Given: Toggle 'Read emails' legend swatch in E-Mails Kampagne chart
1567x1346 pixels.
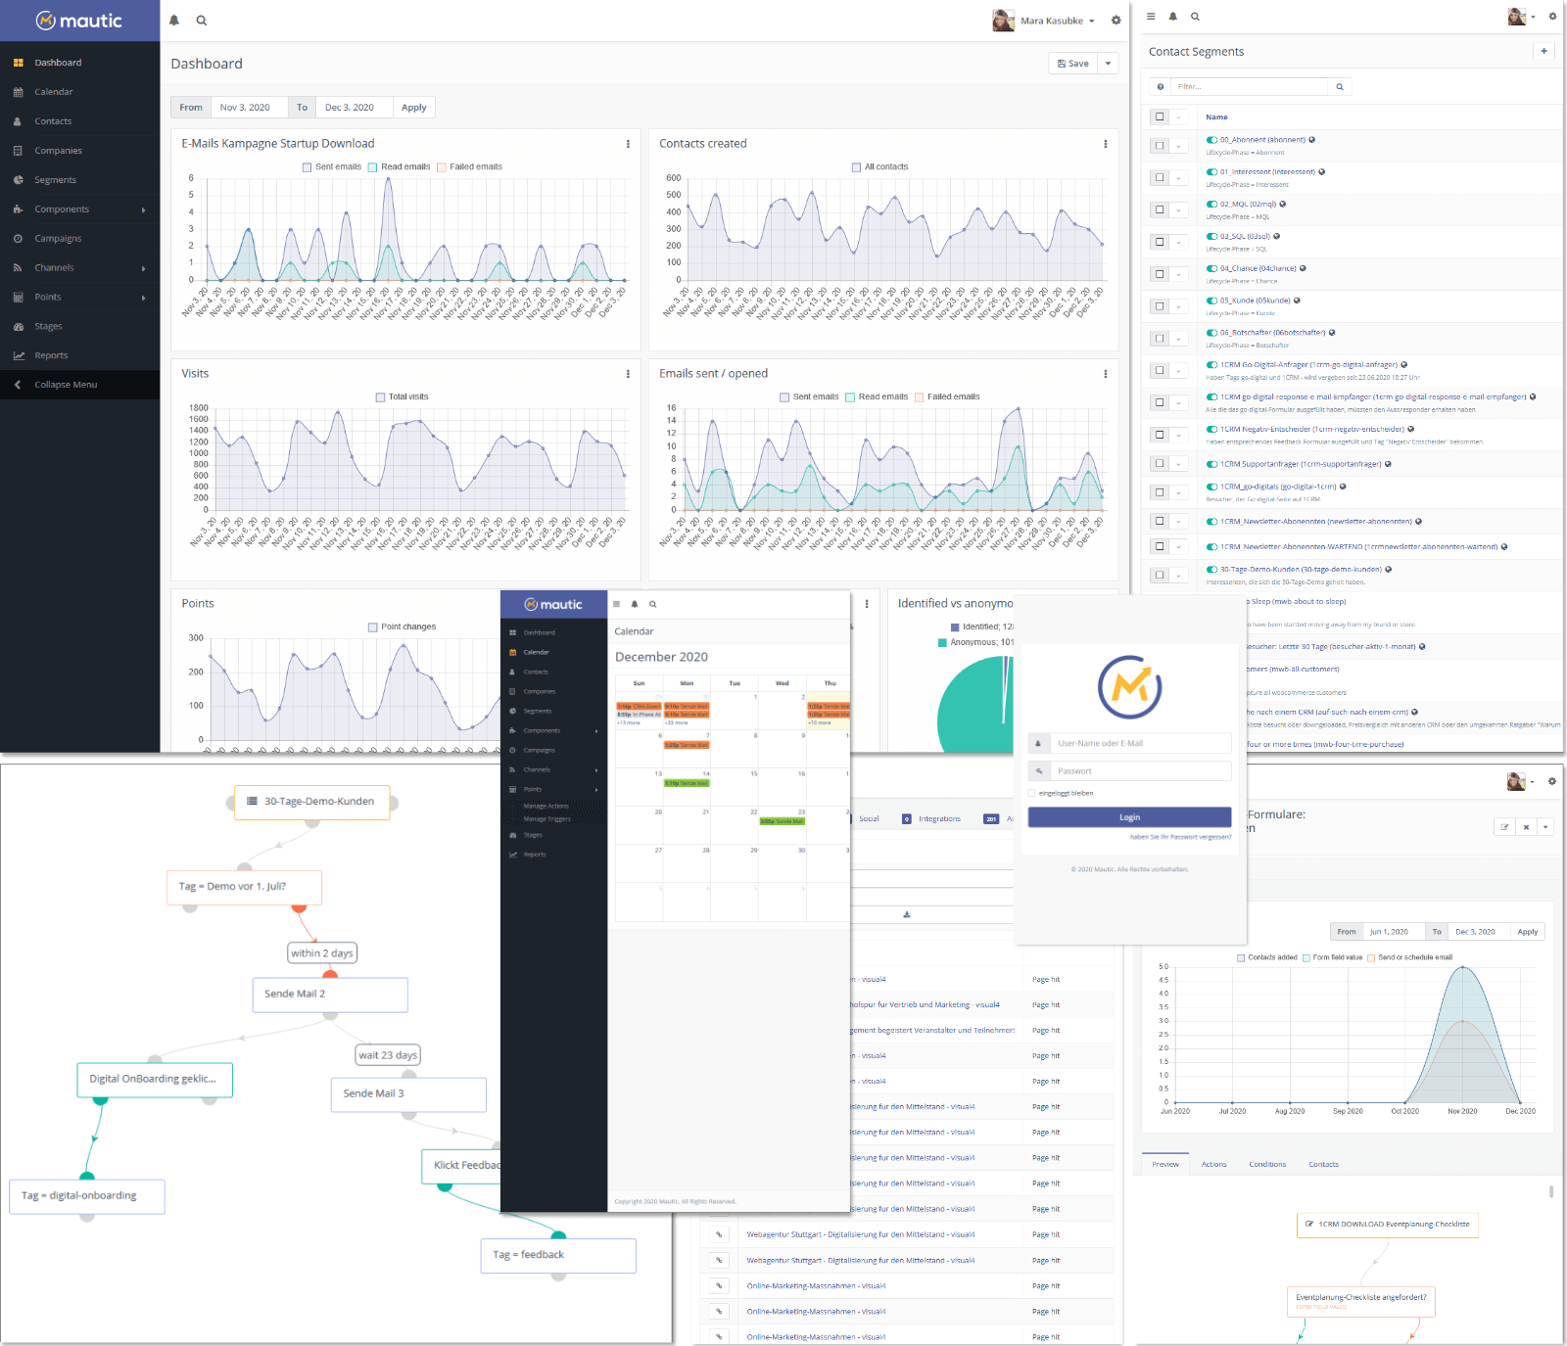Looking at the screenshot, I should click(x=373, y=167).
